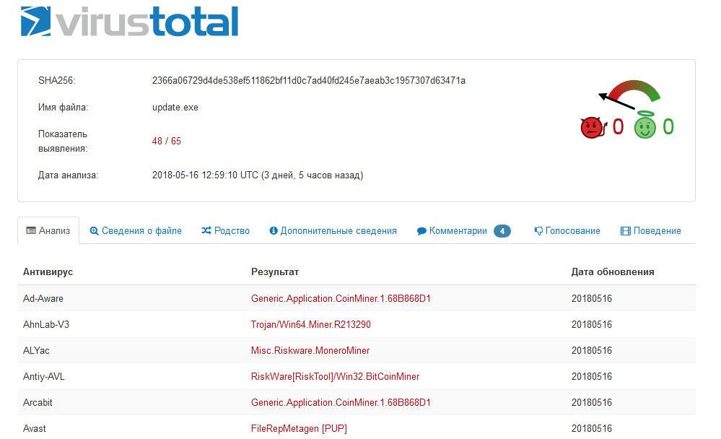Click the update date in the Antiy-AVL row
Viewport: 721px width, 439px height.
coord(592,376)
